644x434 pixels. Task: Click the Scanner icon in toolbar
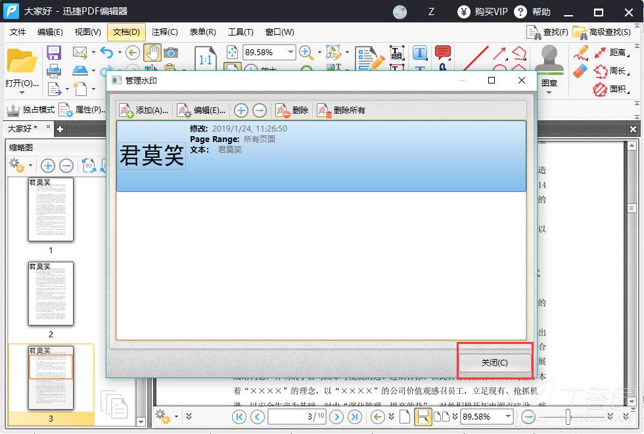80,71
